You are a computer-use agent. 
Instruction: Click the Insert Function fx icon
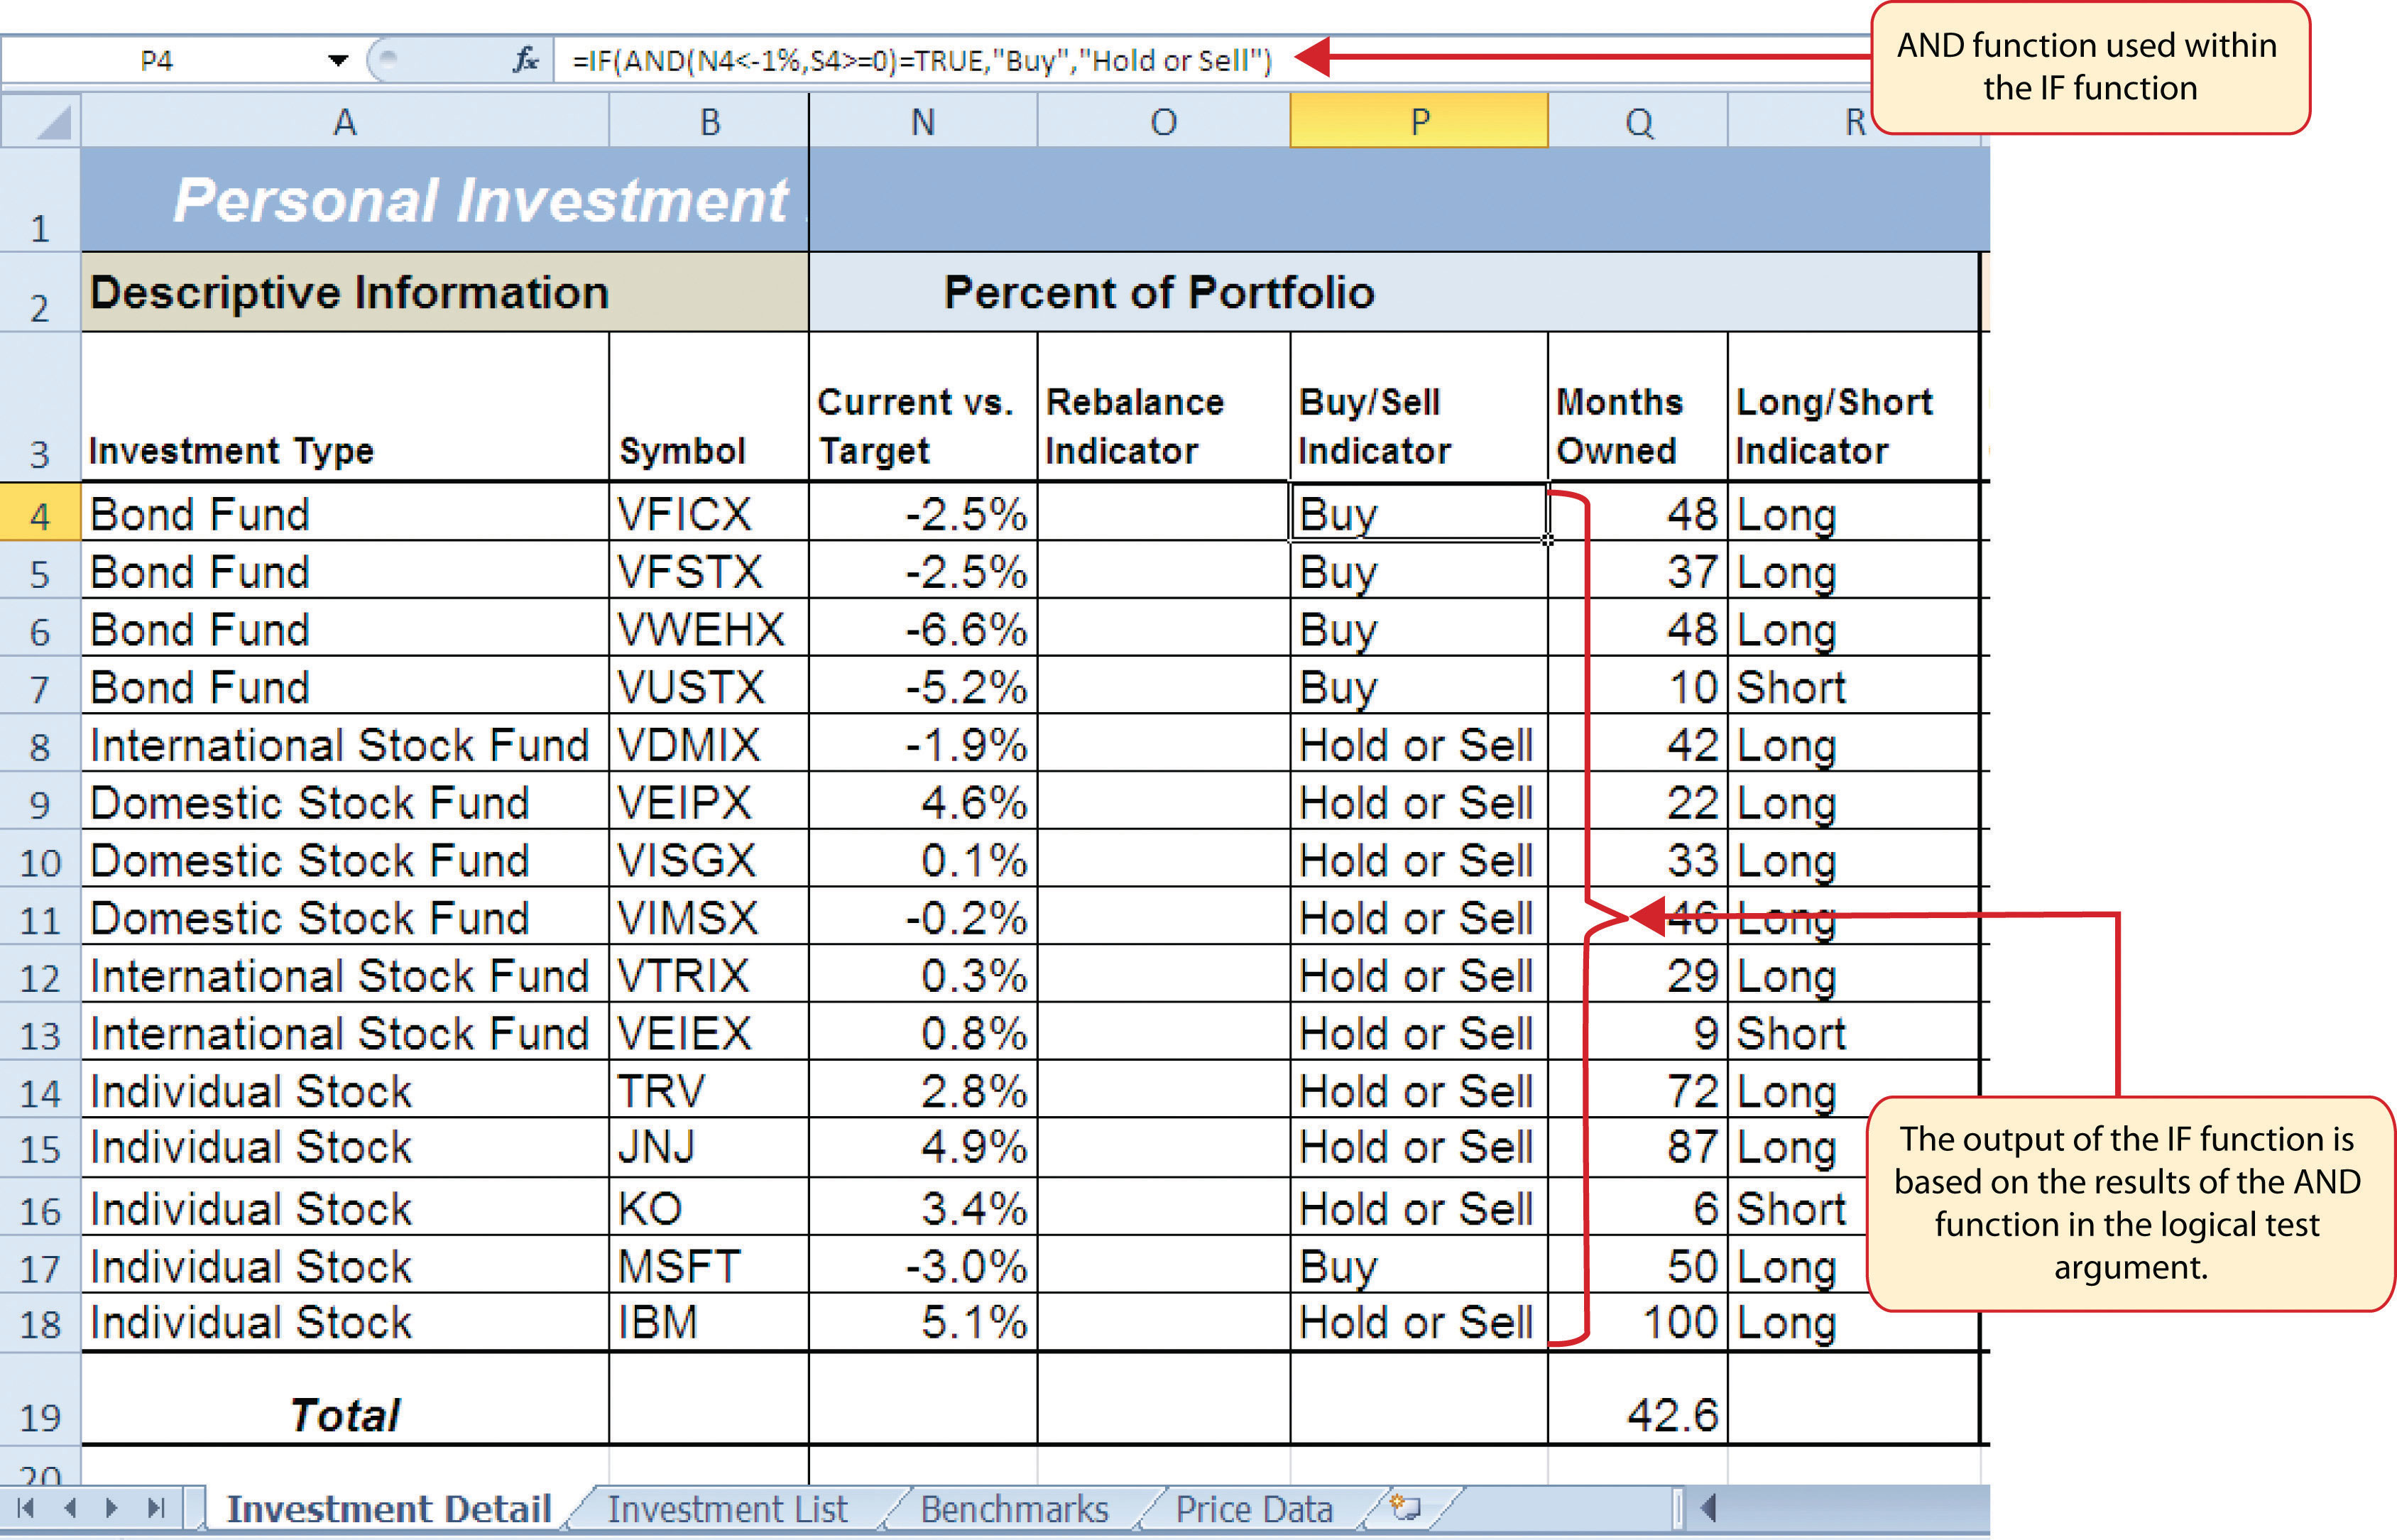pyautogui.click(x=525, y=61)
